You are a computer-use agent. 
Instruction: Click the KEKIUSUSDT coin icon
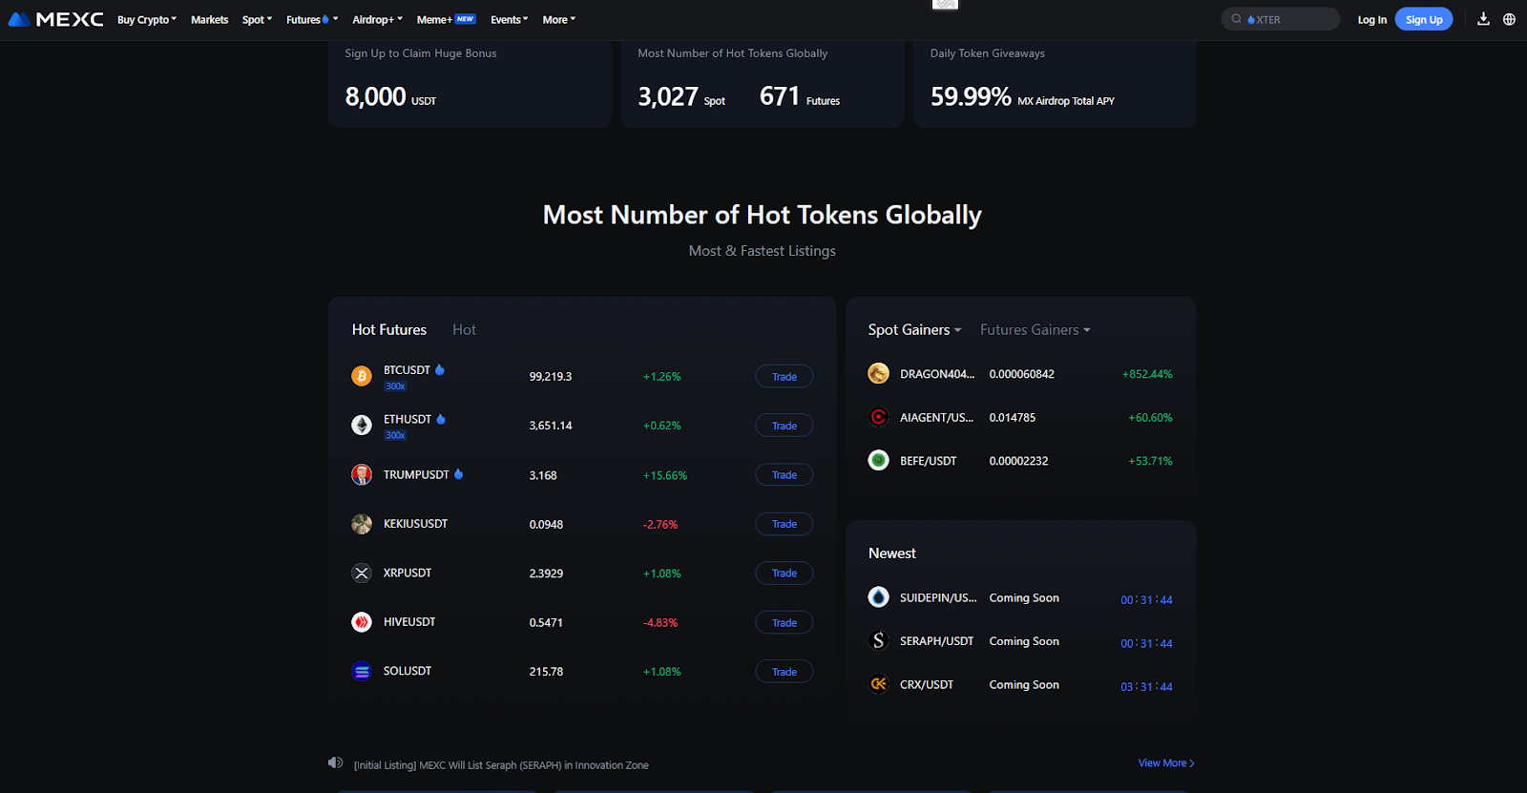pyautogui.click(x=362, y=524)
